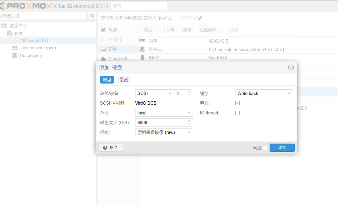The height and width of the screenshot is (205, 338).
Task: Select the localnetwork (pve) grid icon
Action: (x=15, y=48)
